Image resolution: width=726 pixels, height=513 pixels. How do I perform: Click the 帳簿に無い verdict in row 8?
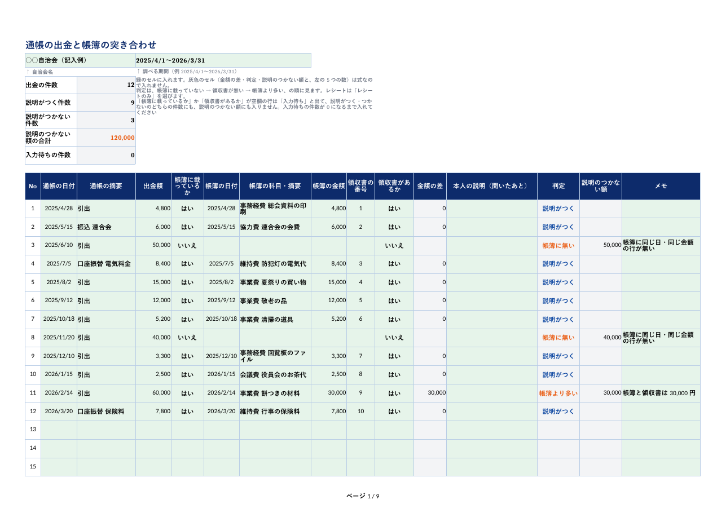(558, 338)
